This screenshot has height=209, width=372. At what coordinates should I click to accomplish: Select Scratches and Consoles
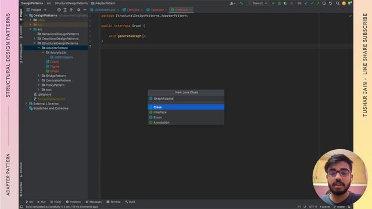coord(51,109)
